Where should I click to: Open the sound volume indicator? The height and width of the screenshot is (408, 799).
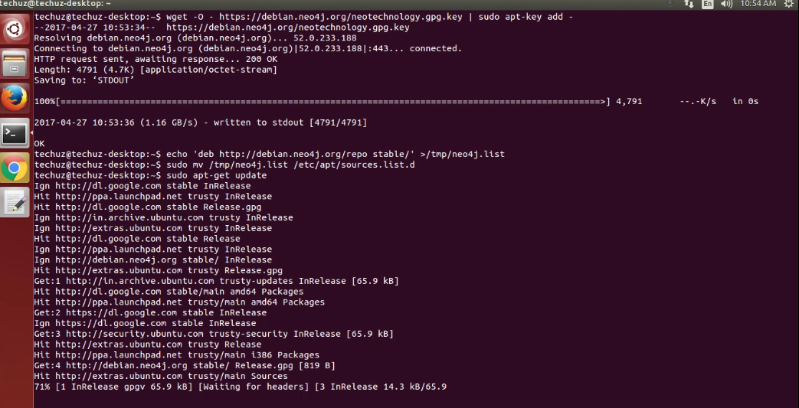pos(727,4)
